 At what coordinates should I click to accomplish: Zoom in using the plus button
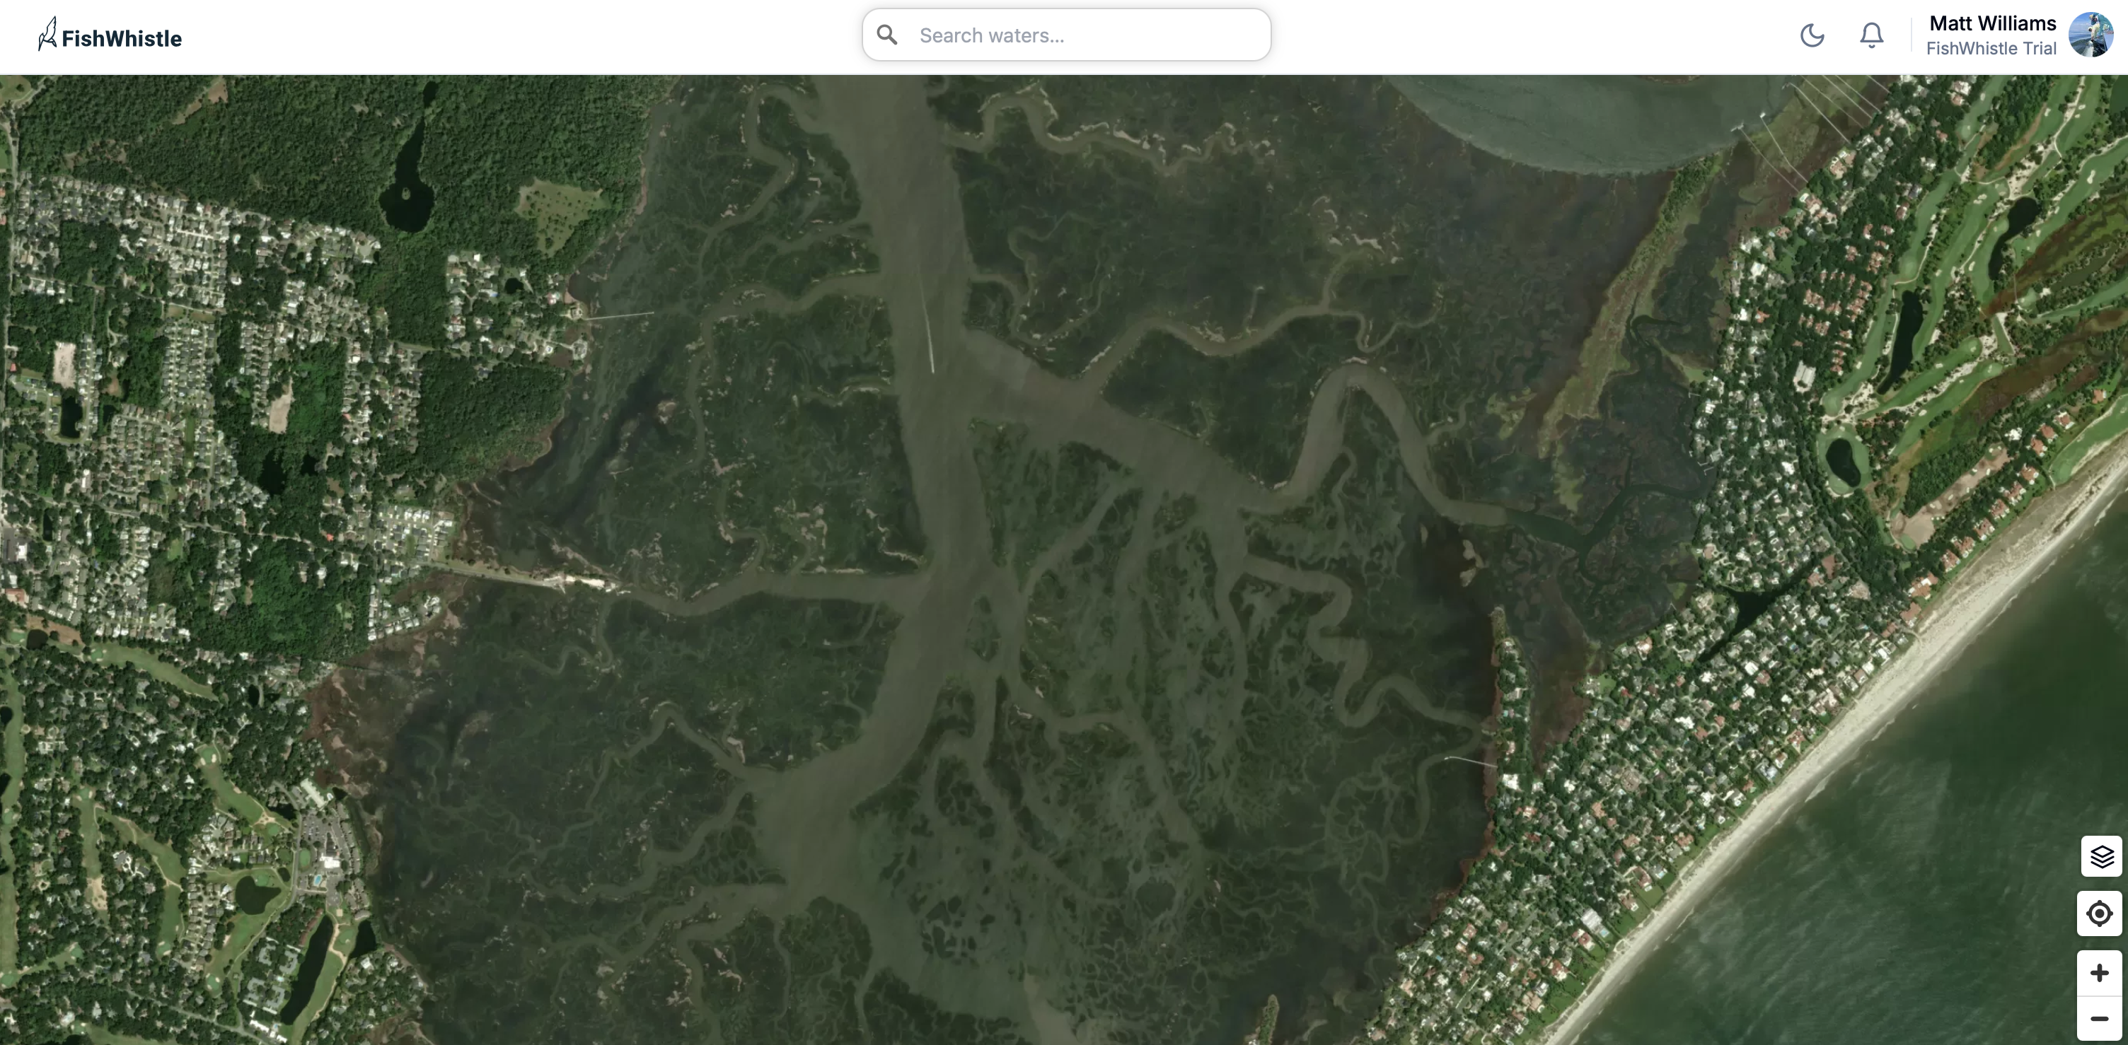click(2099, 973)
